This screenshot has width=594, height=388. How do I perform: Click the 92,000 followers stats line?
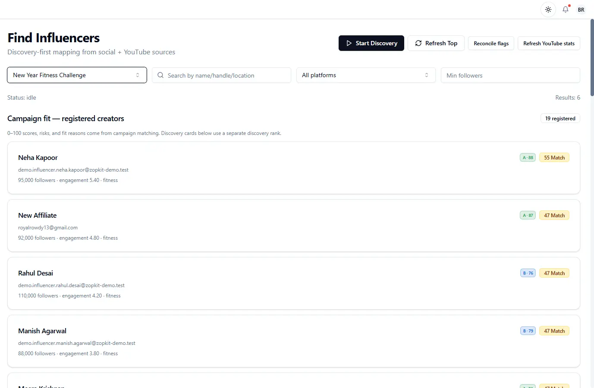pos(68,238)
